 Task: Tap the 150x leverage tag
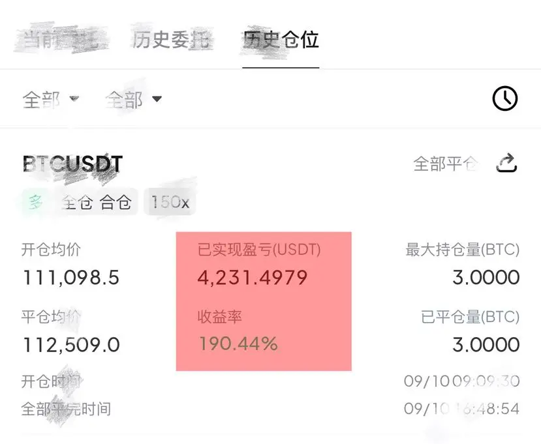coord(170,202)
